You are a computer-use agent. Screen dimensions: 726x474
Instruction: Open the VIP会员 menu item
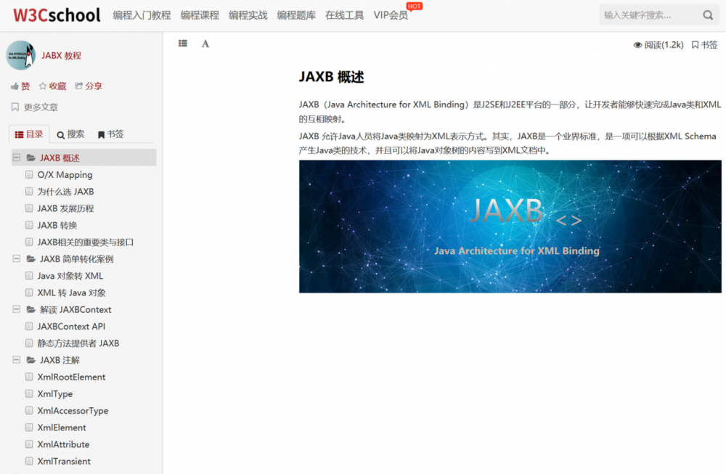[x=389, y=15]
